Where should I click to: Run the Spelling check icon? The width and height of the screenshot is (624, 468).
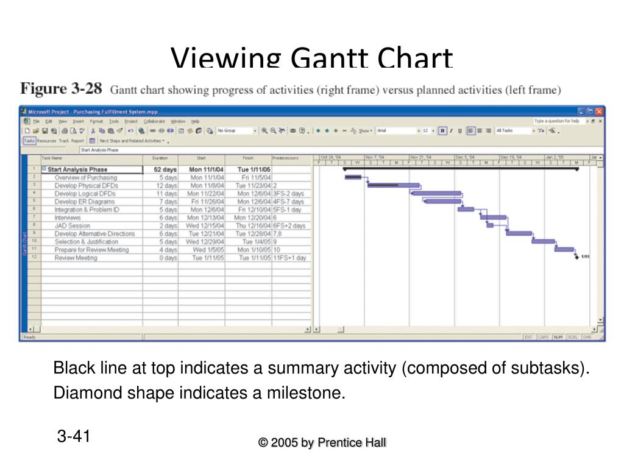tap(82, 130)
